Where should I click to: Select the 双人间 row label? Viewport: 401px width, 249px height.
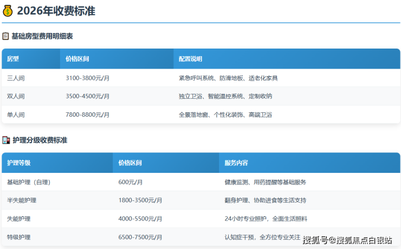pyautogui.click(x=16, y=96)
